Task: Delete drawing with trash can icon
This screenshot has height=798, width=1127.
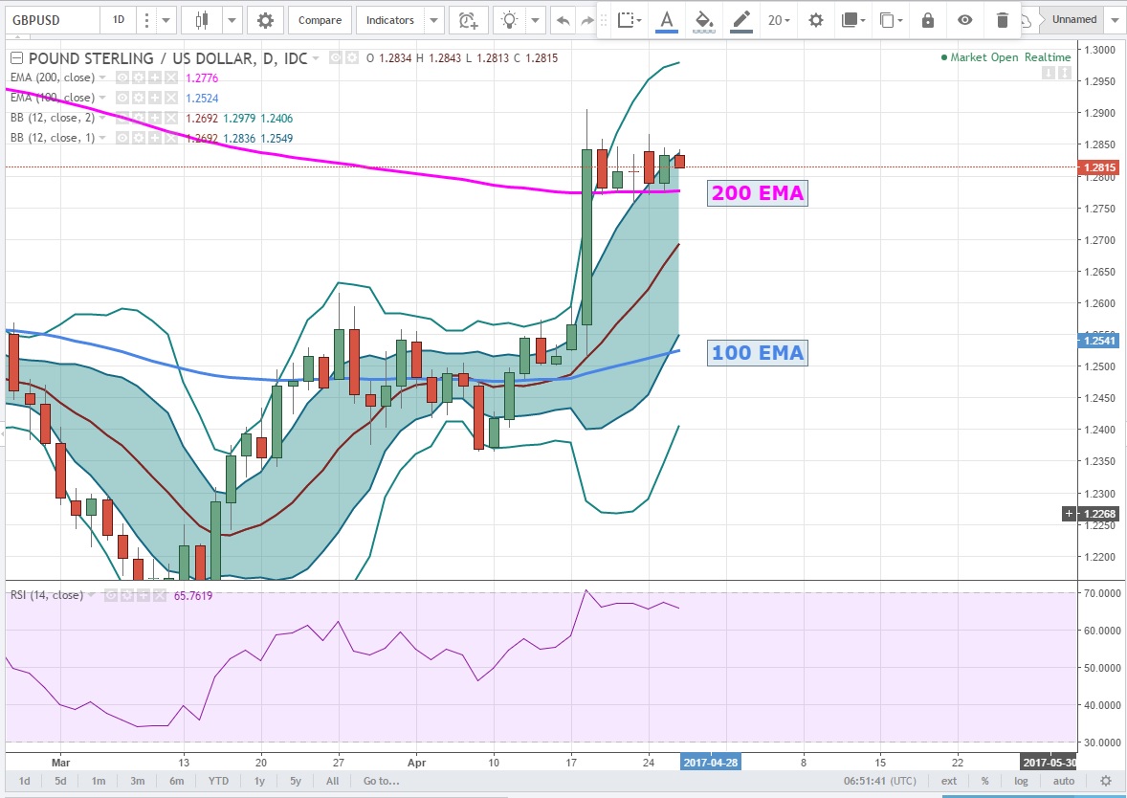Action: [1002, 20]
